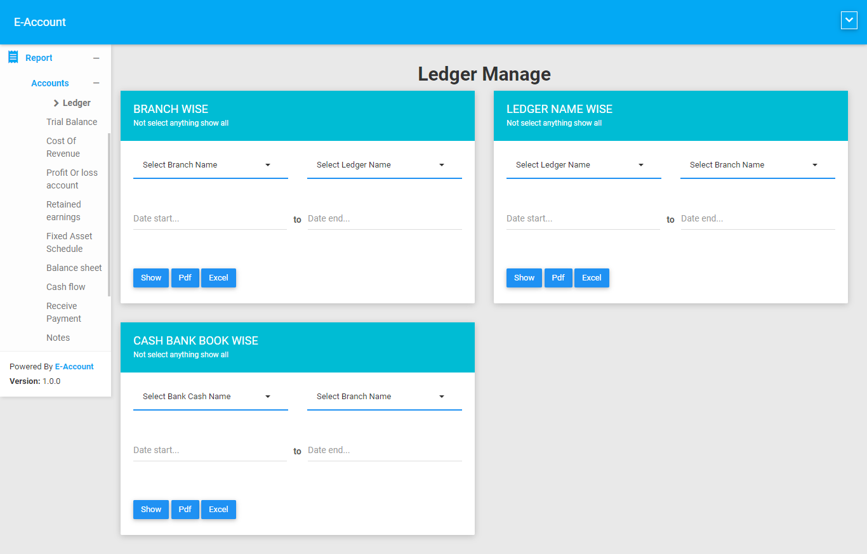
Task: Open the Balance sheet menu item
Action: (x=74, y=268)
